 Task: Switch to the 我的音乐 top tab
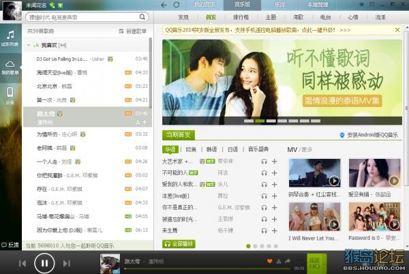(x=204, y=5)
